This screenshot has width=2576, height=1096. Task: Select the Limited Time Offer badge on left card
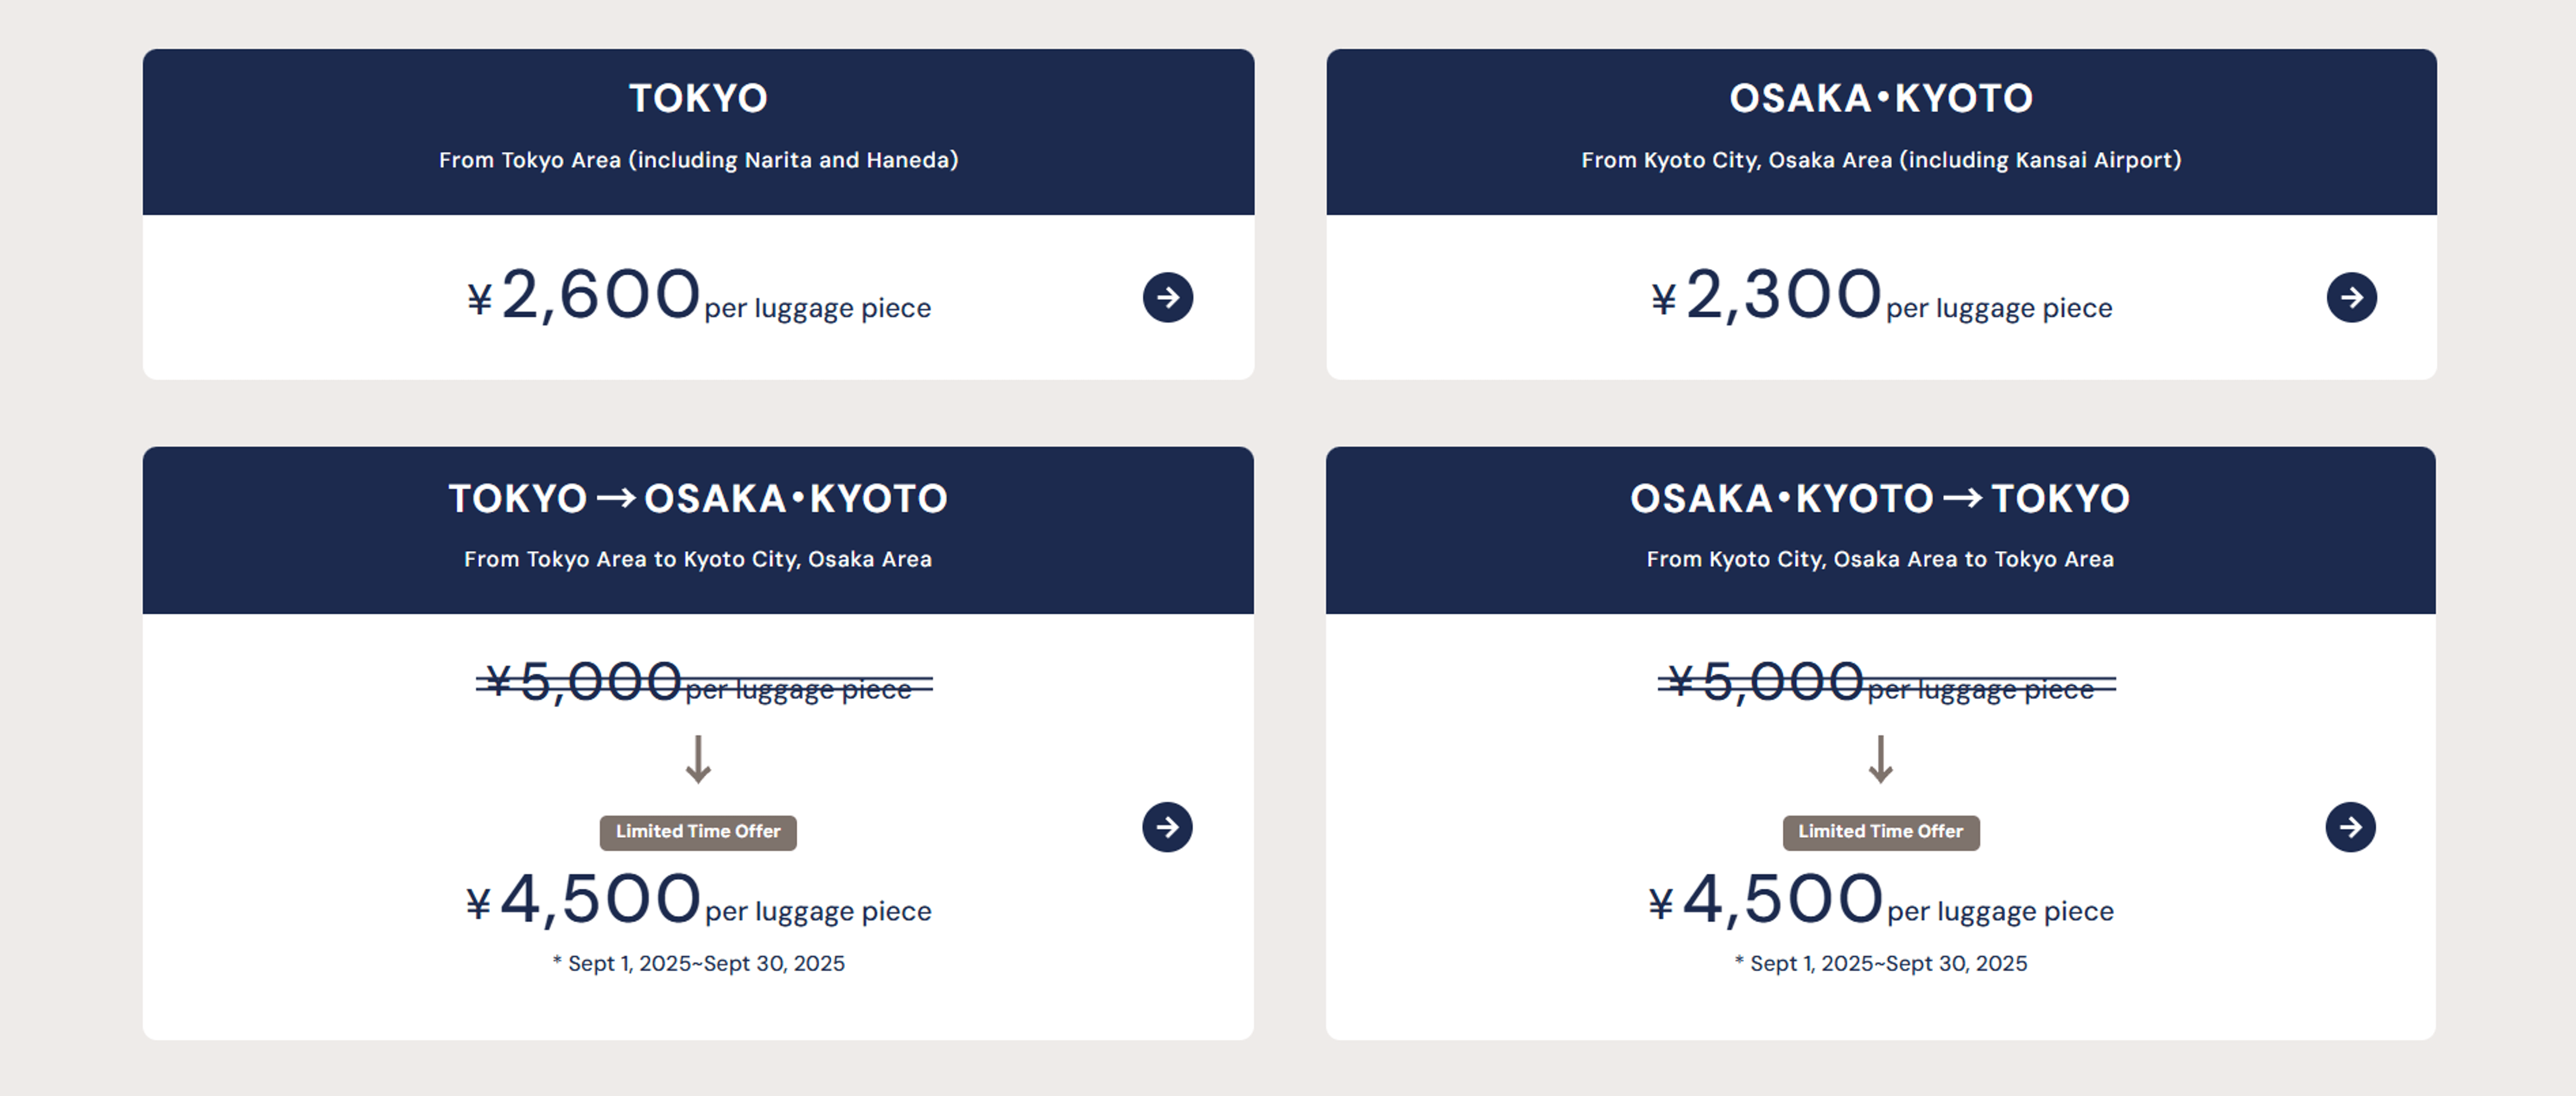(x=697, y=832)
